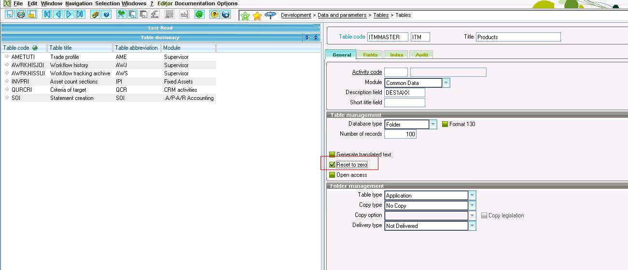Select the INVPRI Asset count sections row
This screenshot has width=628, height=270.
(109, 82)
